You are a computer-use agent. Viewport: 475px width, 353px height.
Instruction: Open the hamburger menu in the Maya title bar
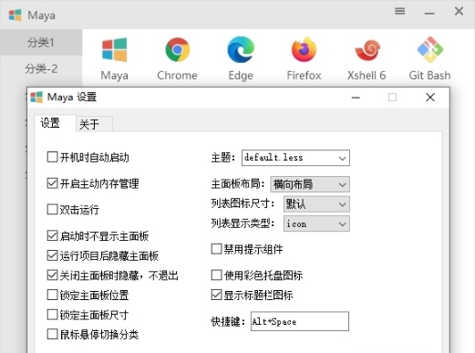(x=399, y=12)
